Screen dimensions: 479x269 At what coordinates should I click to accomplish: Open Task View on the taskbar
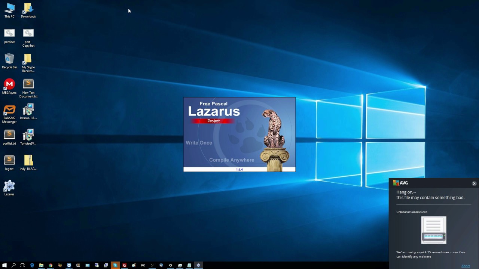click(22, 265)
